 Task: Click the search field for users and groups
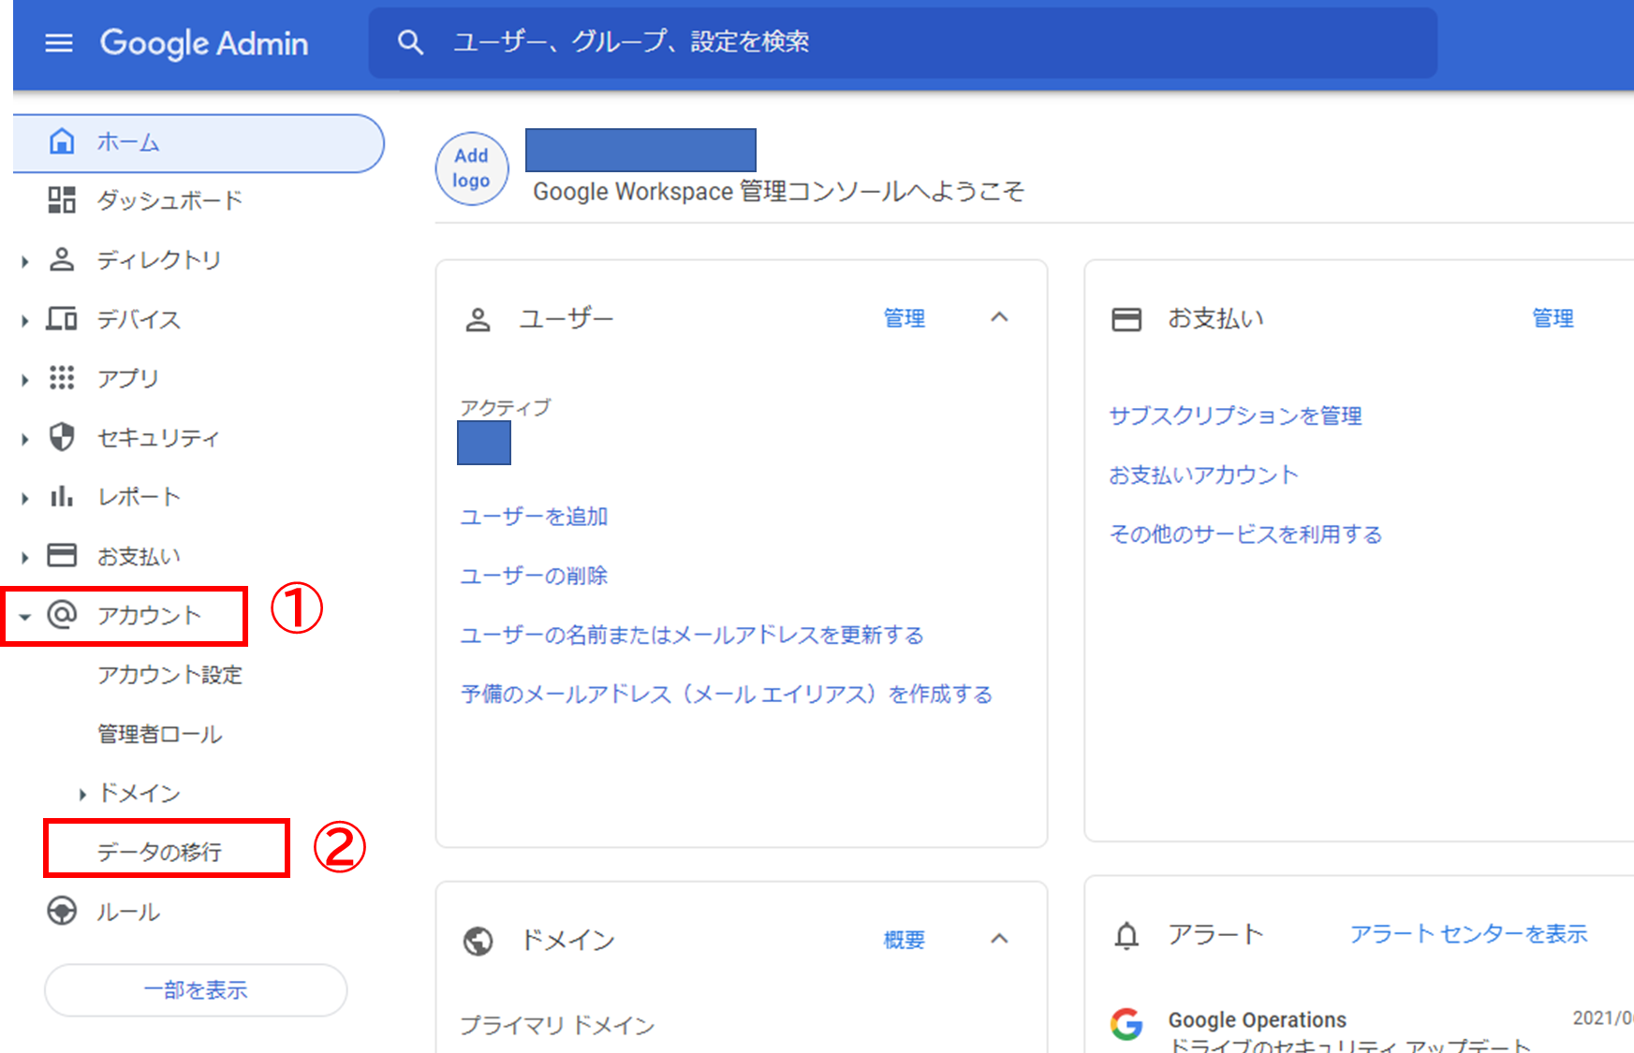(x=903, y=43)
